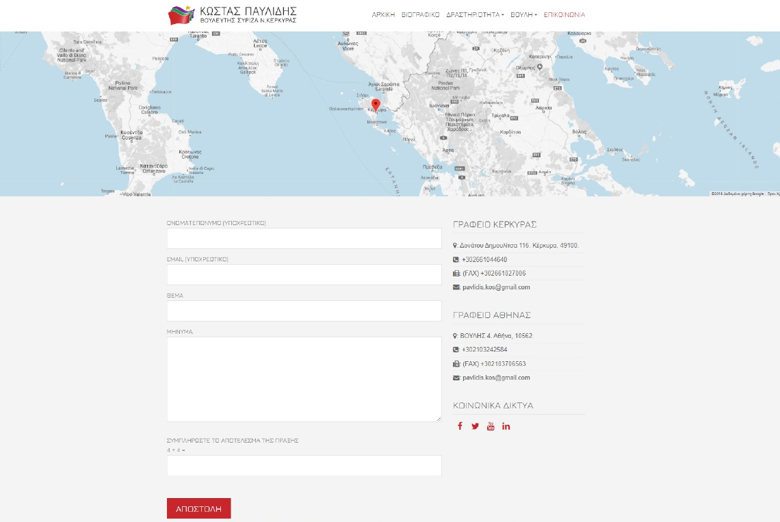
Task: Click the Google map data attribution link
Action: click(x=737, y=194)
